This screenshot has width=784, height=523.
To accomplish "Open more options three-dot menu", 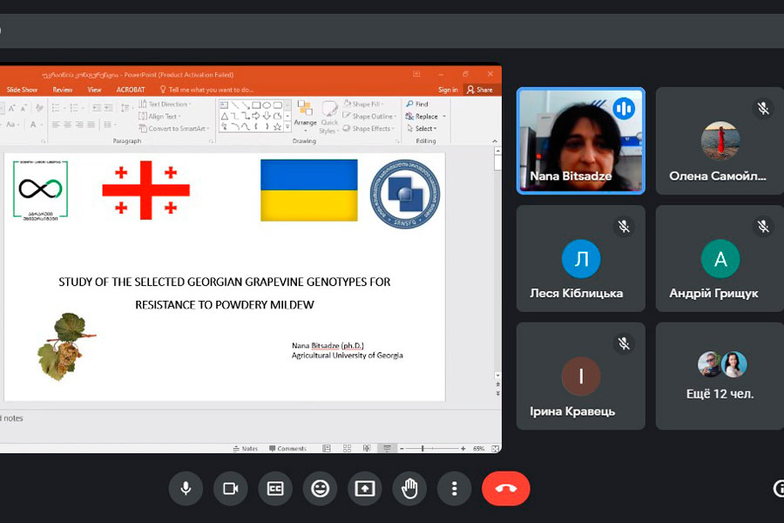I will 454,489.
